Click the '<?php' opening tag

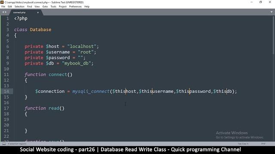[21, 18]
